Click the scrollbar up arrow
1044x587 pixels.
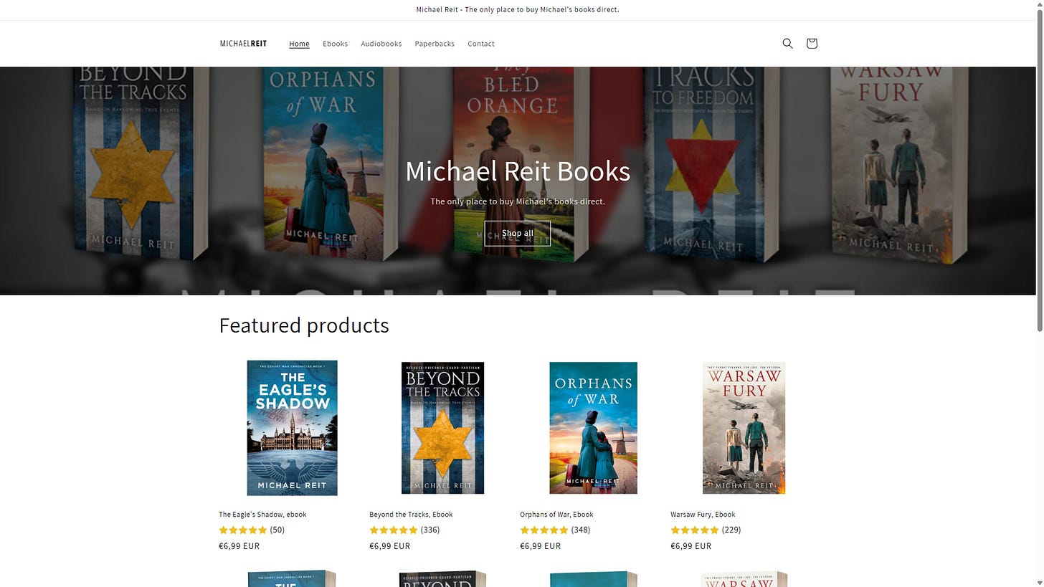(x=1038, y=5)
